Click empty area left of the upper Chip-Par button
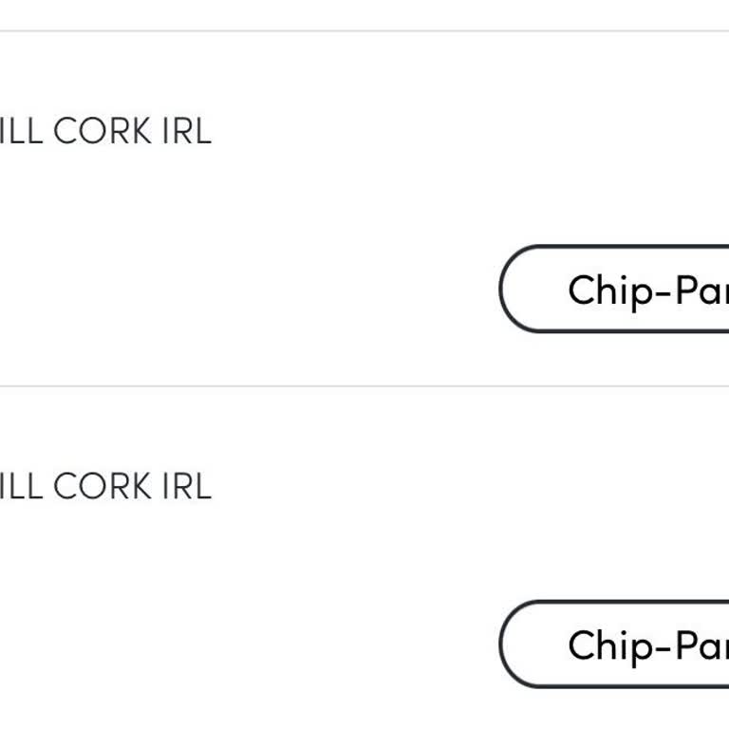This screenshot has width=729, height=729. (x=285, y=290)
